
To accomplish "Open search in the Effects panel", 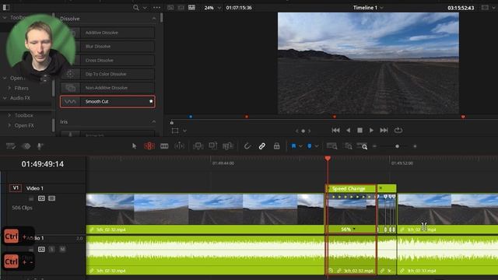I will pyautogui.click(x=136, y=8).
